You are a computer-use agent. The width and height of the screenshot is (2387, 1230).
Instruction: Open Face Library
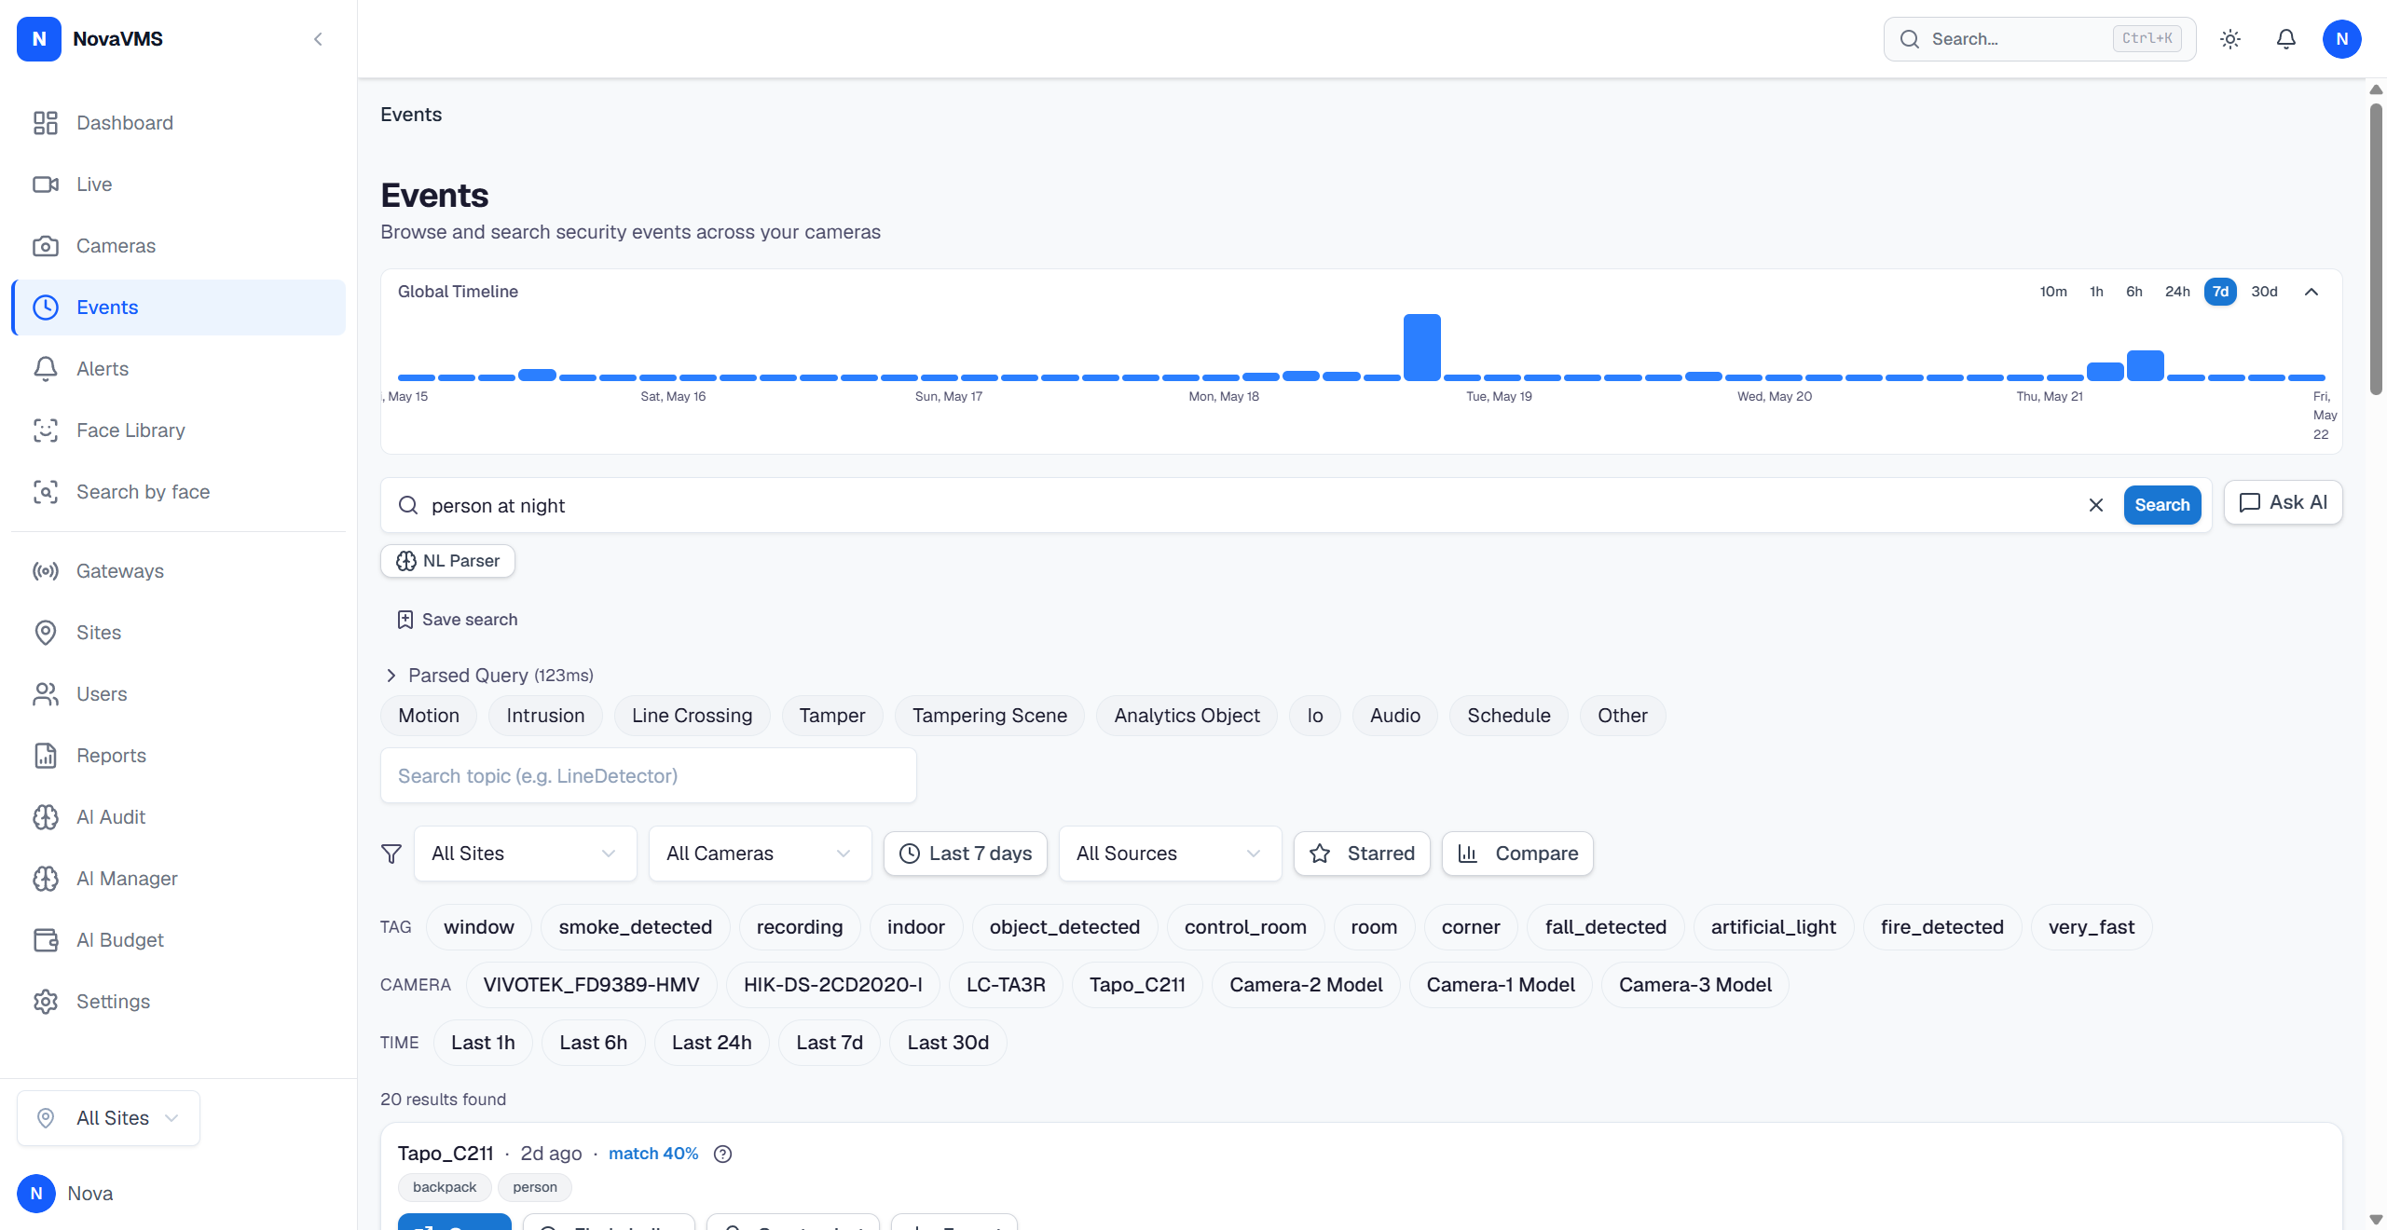click(178, 430)
